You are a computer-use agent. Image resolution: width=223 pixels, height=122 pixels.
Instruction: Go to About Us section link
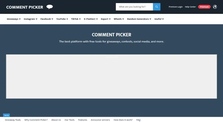click(x=56, y=120)
